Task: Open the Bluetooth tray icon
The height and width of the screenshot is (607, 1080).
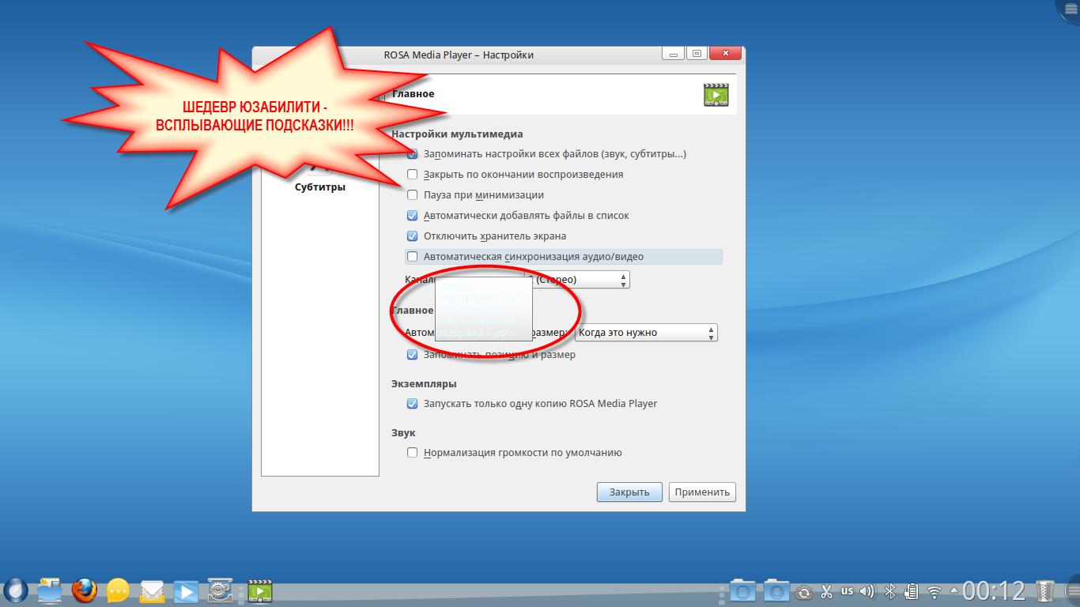Action: point(889,590)
